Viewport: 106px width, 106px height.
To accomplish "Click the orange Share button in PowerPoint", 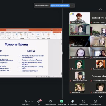I will click(57, 32).
